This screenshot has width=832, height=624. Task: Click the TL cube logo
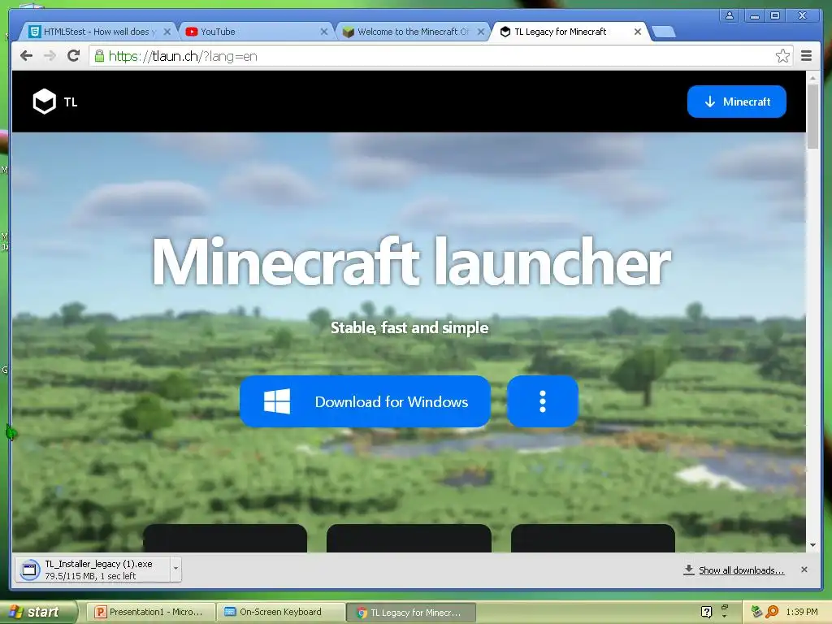pos(44,102)
